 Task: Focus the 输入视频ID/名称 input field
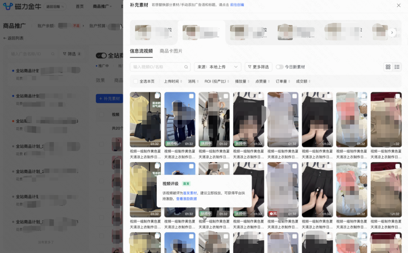click(x=160, y=67)
